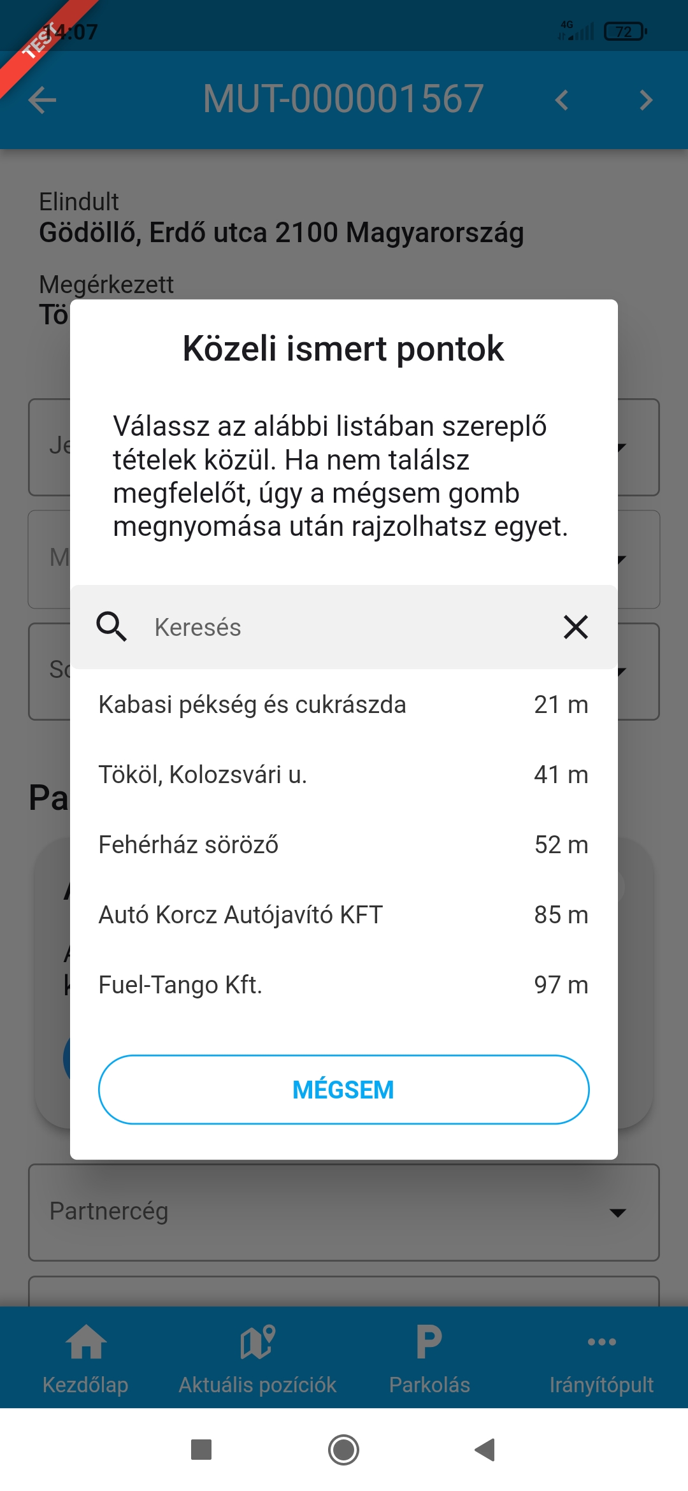Clear search with the X icon
Screen dimensions: 688x1491
click(x=575, y=627)
